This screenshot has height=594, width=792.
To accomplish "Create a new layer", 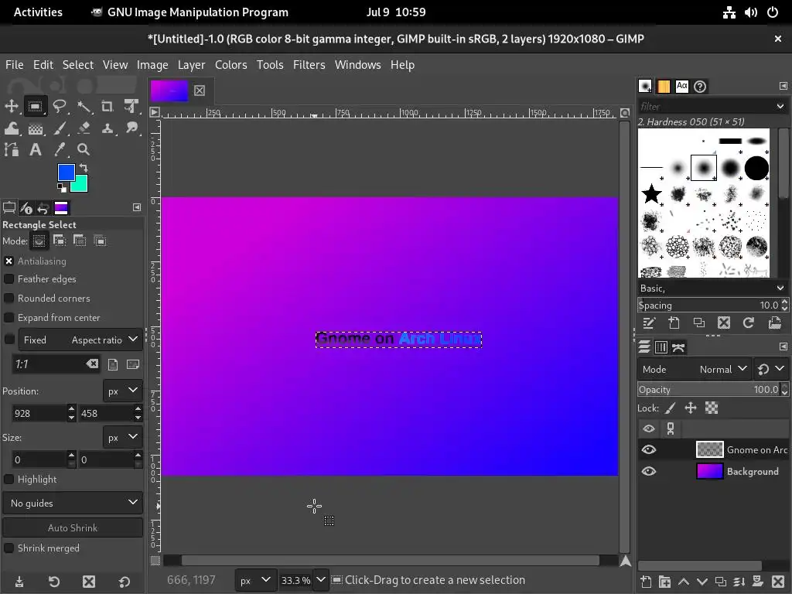I will 646,582.
